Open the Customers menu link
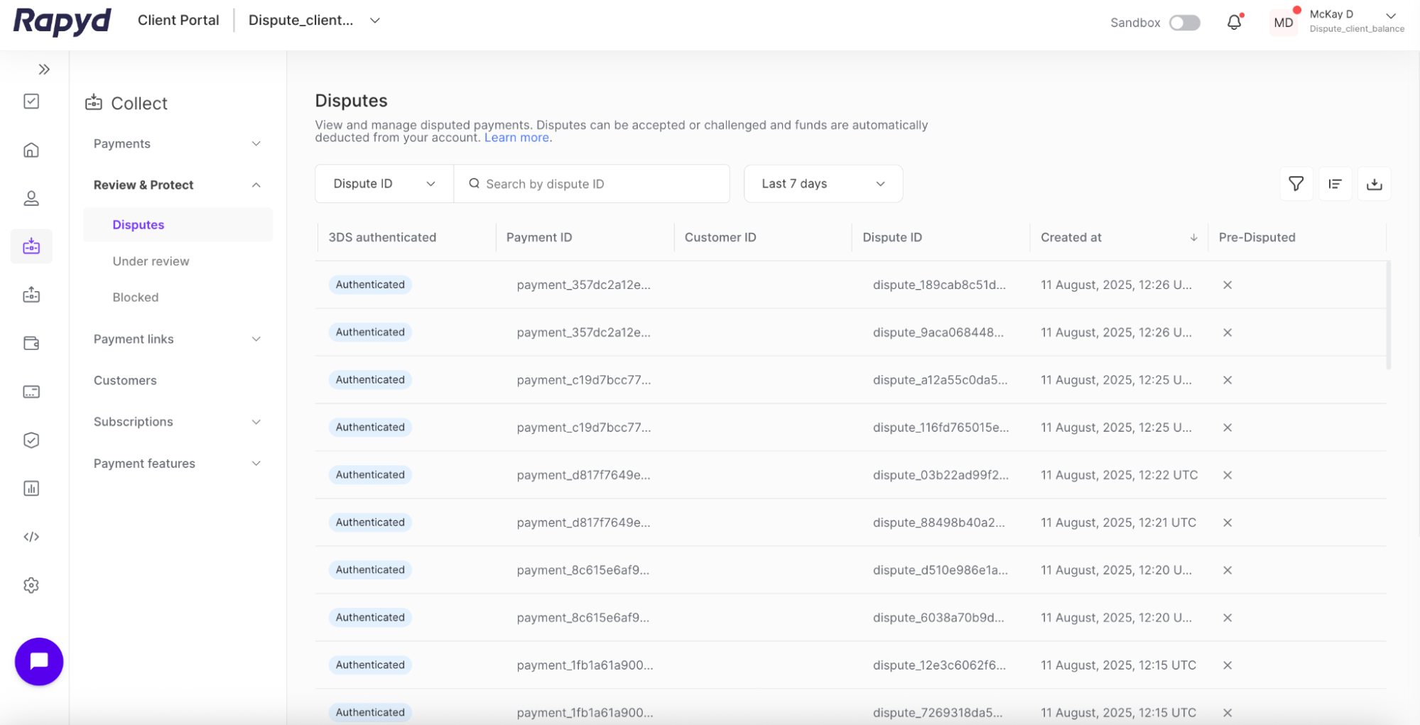The width and height of the screenshot is (1420, 725). coord(125,381)
